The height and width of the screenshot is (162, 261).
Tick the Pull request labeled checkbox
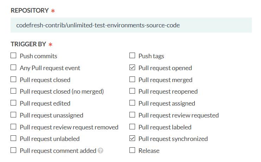point(132,127)
